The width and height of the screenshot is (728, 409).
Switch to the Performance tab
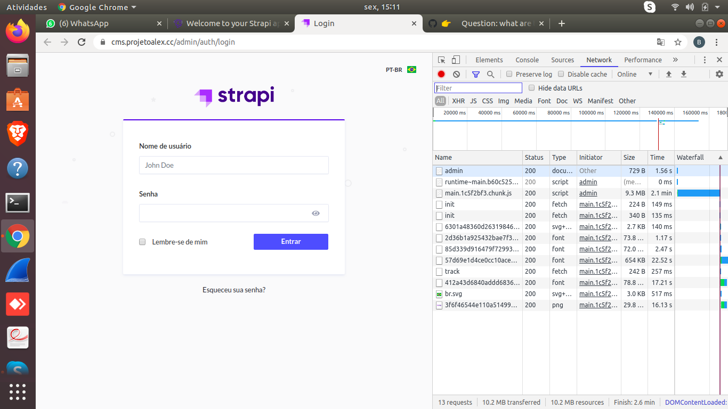point(643,60)
